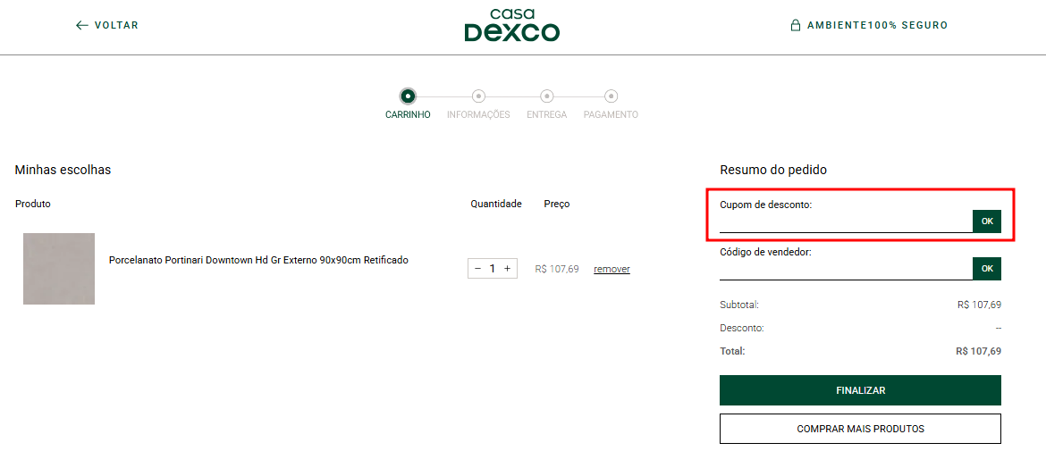Open the Casa Dexco logo homepage

click(x=511, y=26)
